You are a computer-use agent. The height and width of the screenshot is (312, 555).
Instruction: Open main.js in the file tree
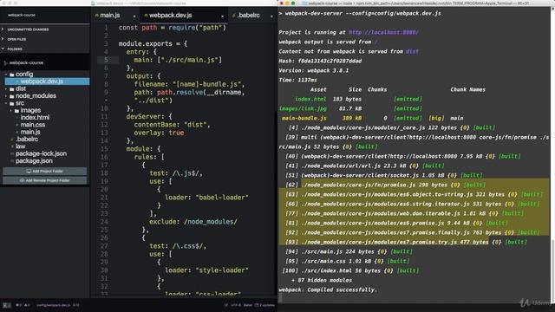[30, 132]
